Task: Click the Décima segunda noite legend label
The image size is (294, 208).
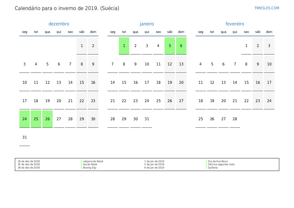Action: coord(221,164)
